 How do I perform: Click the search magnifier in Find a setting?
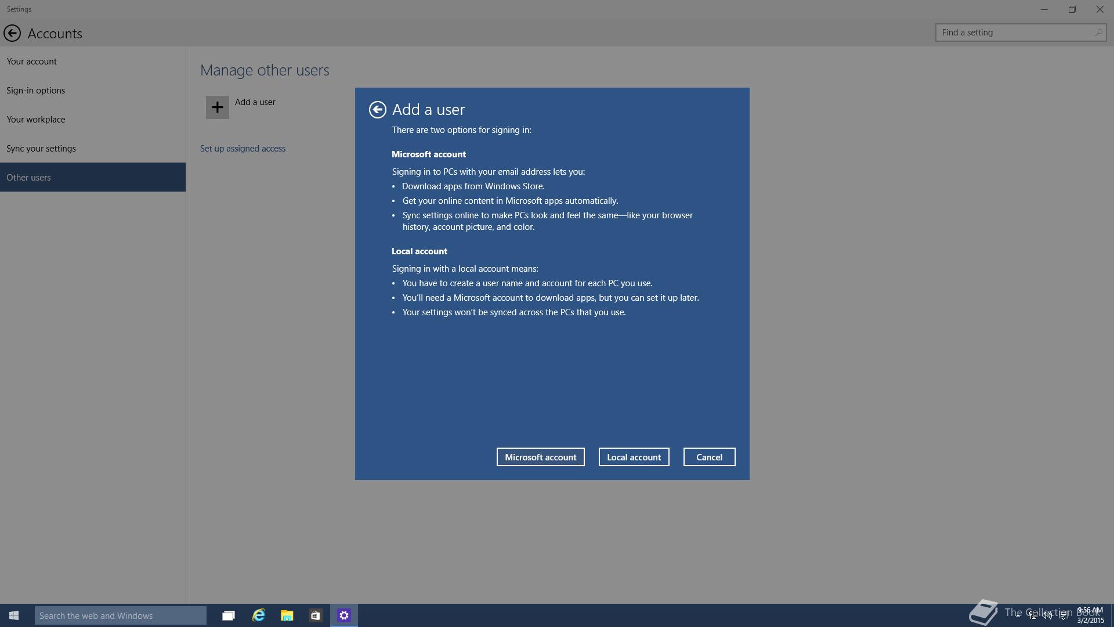(x=1098, y=33)
